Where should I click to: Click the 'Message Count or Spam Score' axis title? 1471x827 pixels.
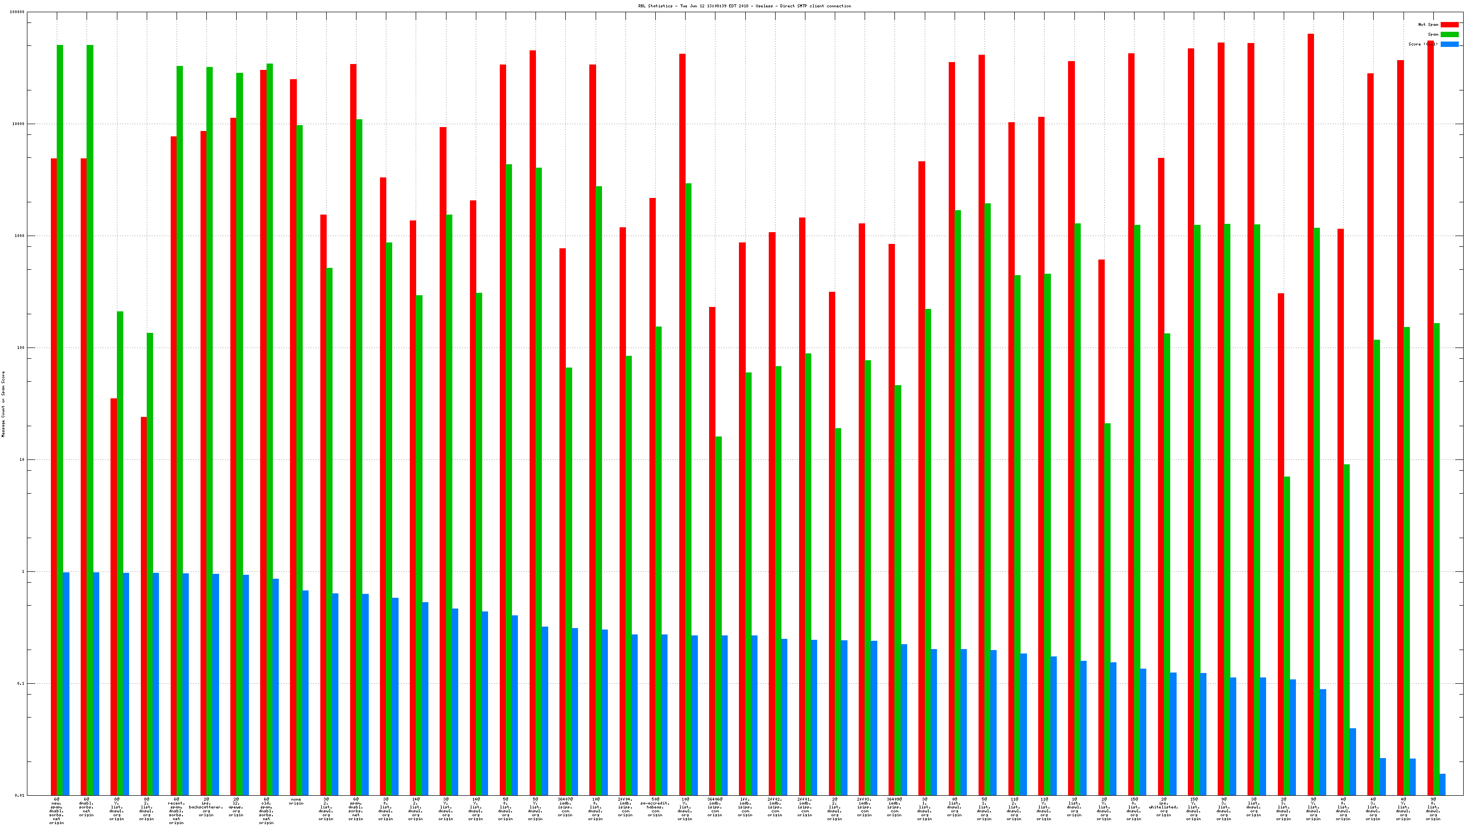3,404
